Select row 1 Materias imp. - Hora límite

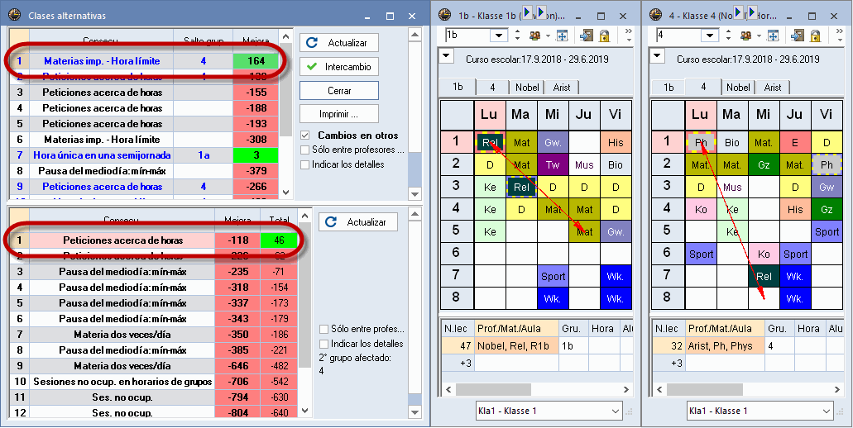pyautogui.click(x=144, y=61)
